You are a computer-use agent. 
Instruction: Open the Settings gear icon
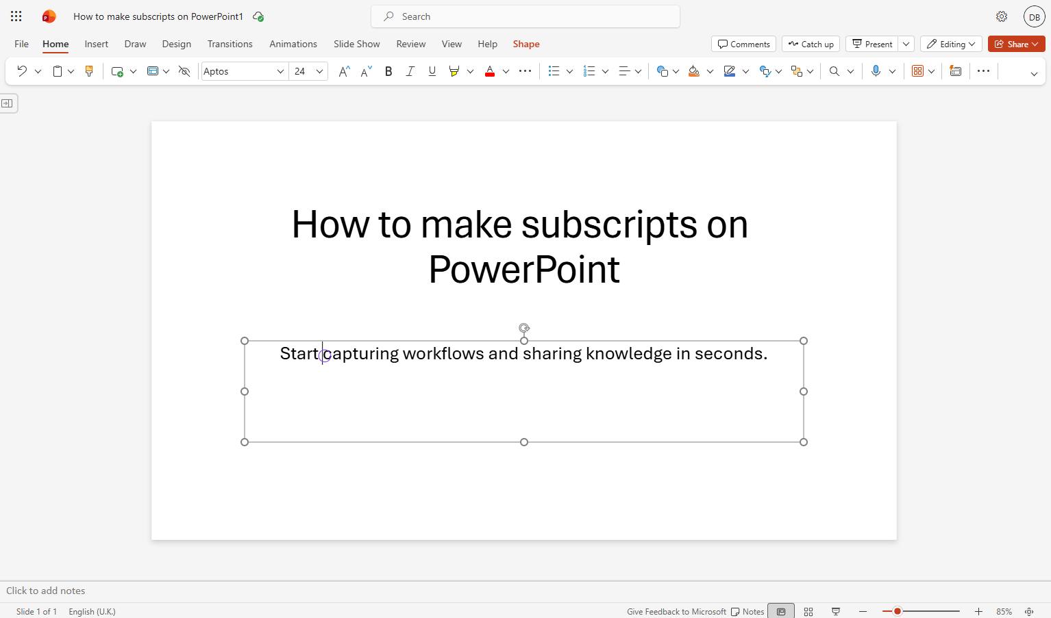tap(1002, 16)
